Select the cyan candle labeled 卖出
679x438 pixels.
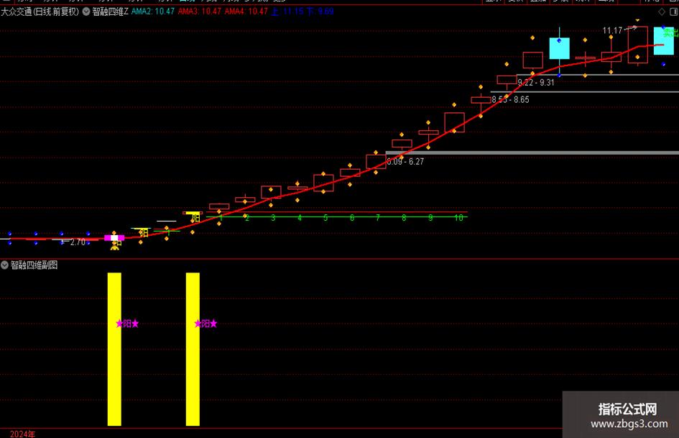tap(663, 41)
